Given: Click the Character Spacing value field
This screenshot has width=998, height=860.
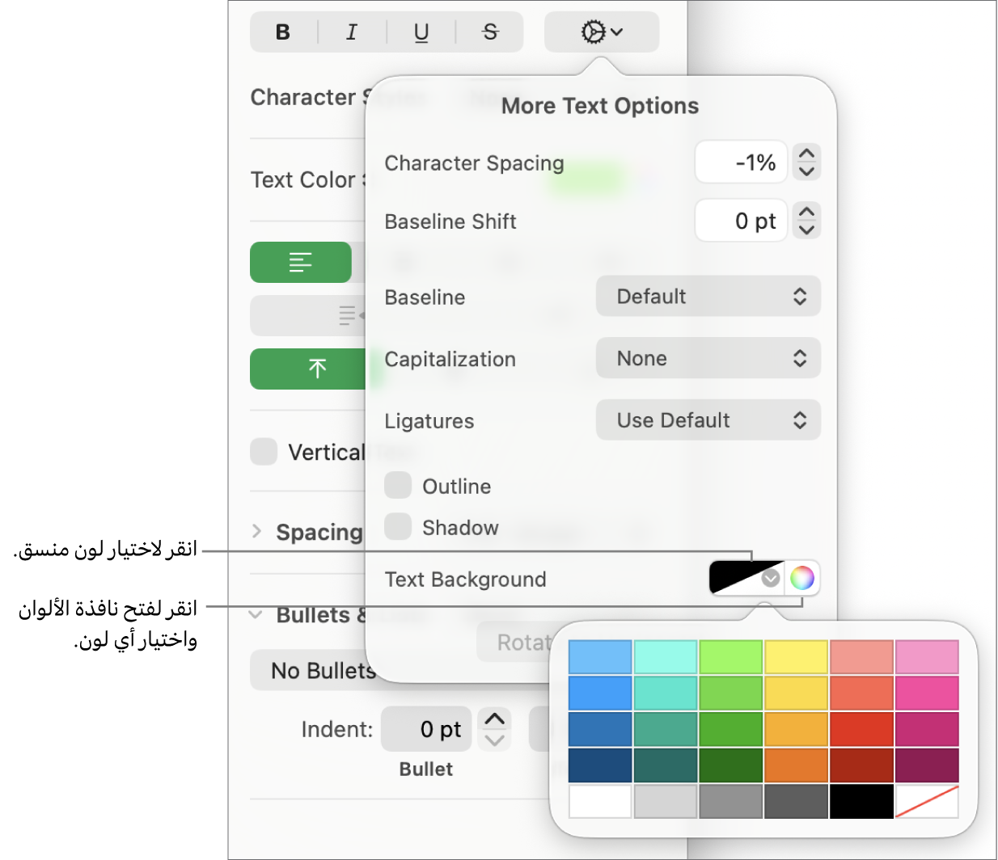Looking at the screenshot, I should [x=741, y=162].
